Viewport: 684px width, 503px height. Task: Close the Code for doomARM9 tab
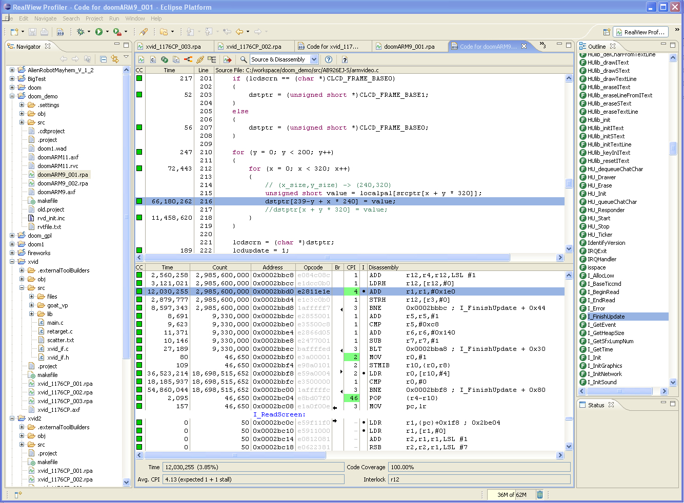click(x=524, y=46)
